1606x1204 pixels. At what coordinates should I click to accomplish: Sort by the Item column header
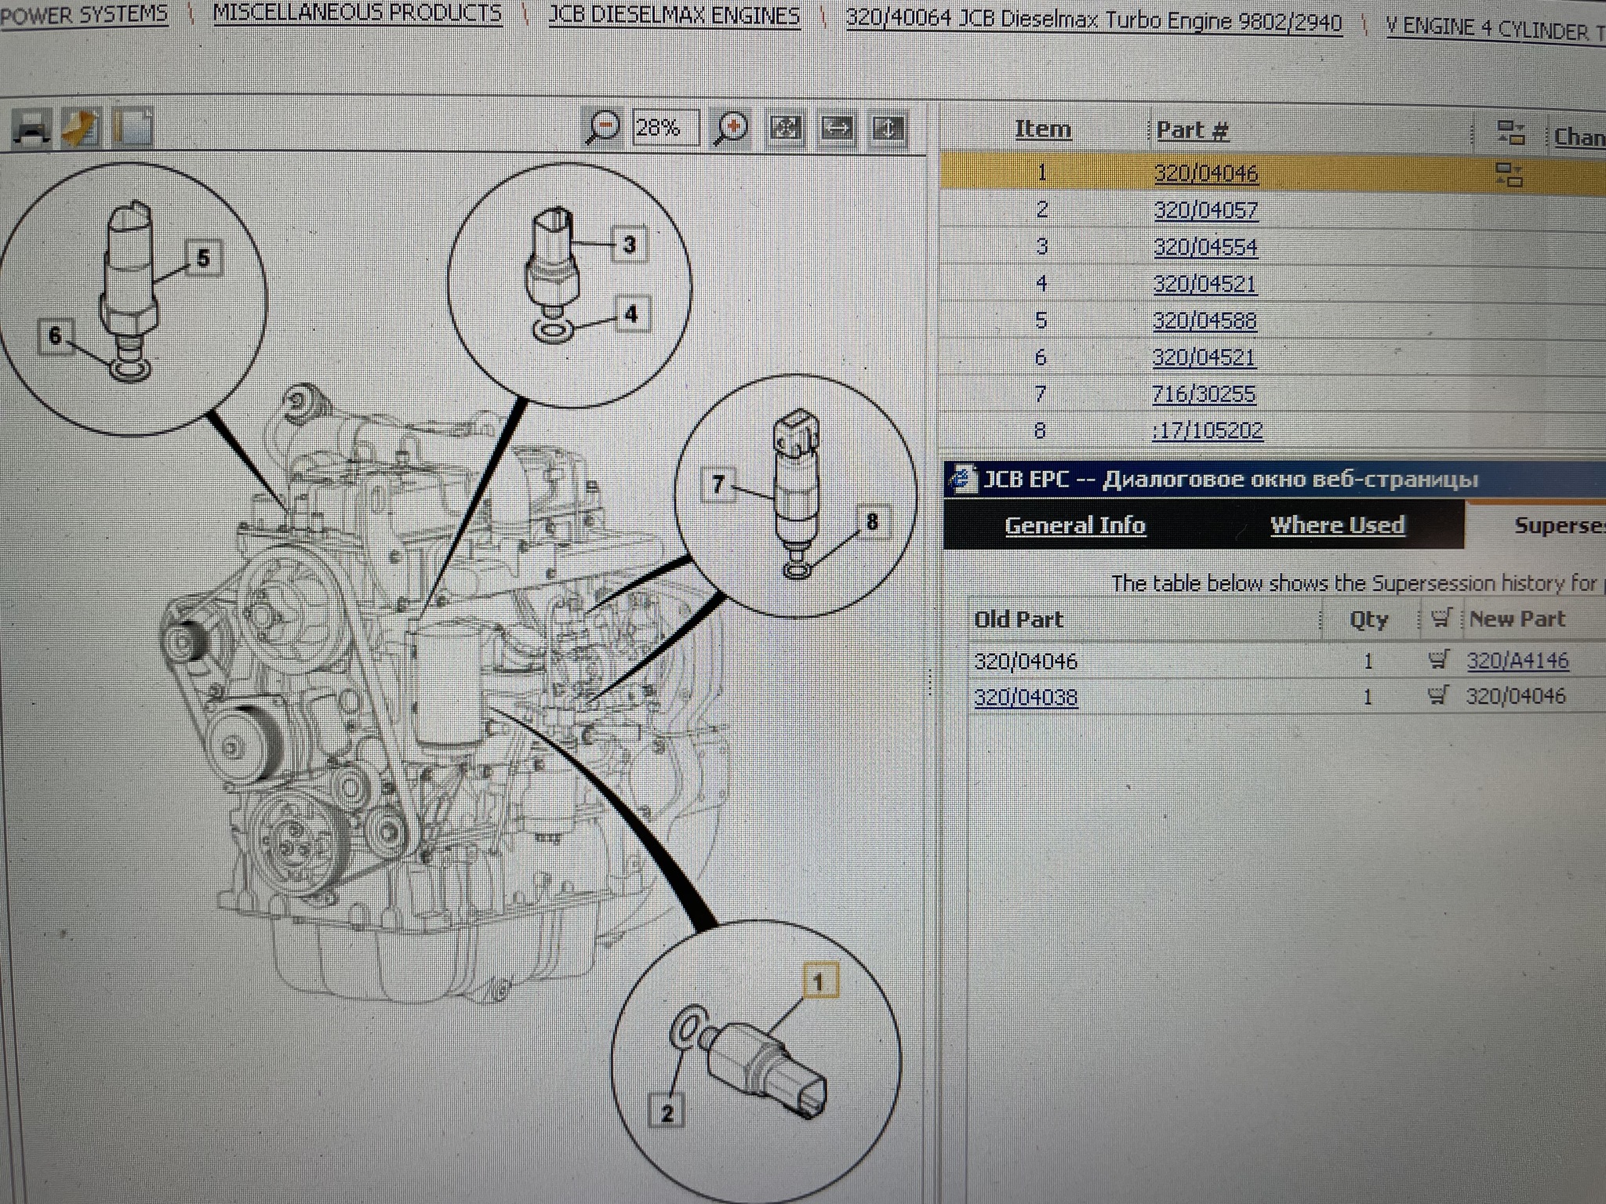1043,129
